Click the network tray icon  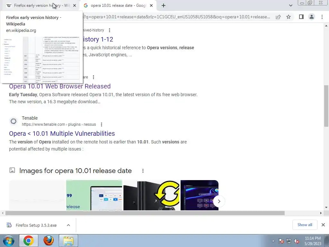(289, 241)
